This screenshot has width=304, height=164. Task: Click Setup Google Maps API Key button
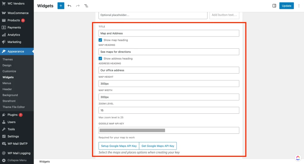click(119, 146)
